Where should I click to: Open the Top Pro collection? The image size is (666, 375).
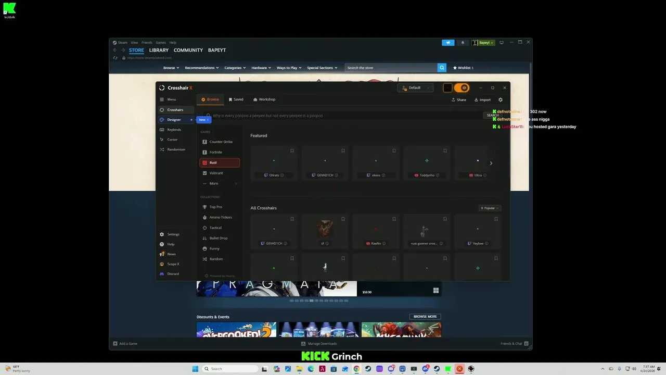(x=220, y=207)
